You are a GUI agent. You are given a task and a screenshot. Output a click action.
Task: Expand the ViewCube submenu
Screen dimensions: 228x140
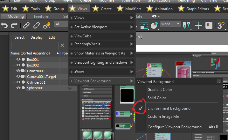tap(102, 36)
